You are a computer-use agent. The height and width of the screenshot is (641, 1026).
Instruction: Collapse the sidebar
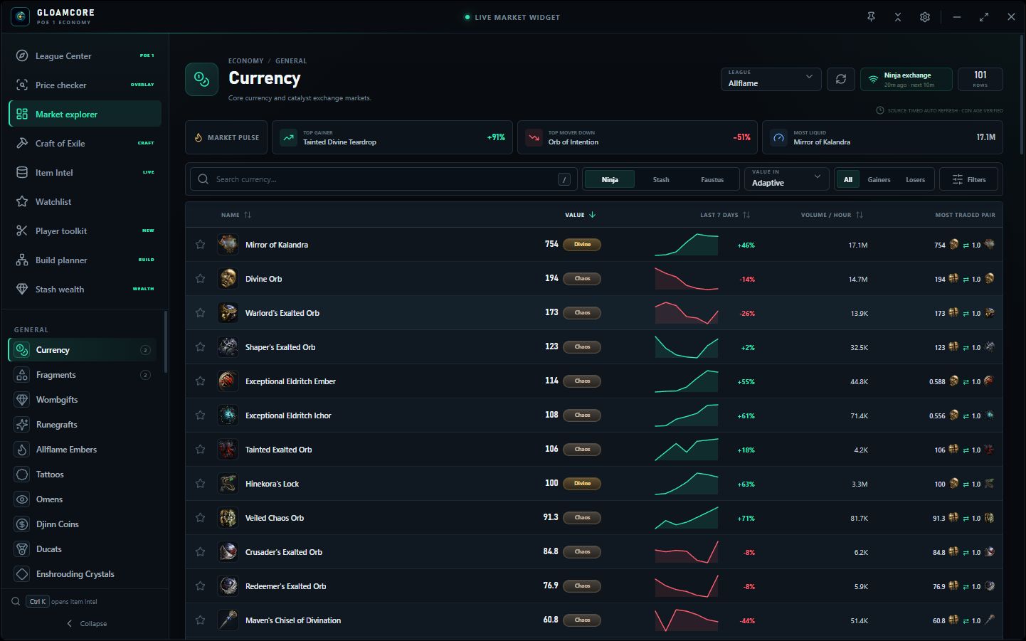click(x=86, y=623)
